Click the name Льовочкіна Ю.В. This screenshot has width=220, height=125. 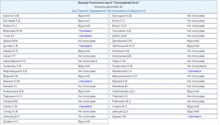tap(123, 66)
